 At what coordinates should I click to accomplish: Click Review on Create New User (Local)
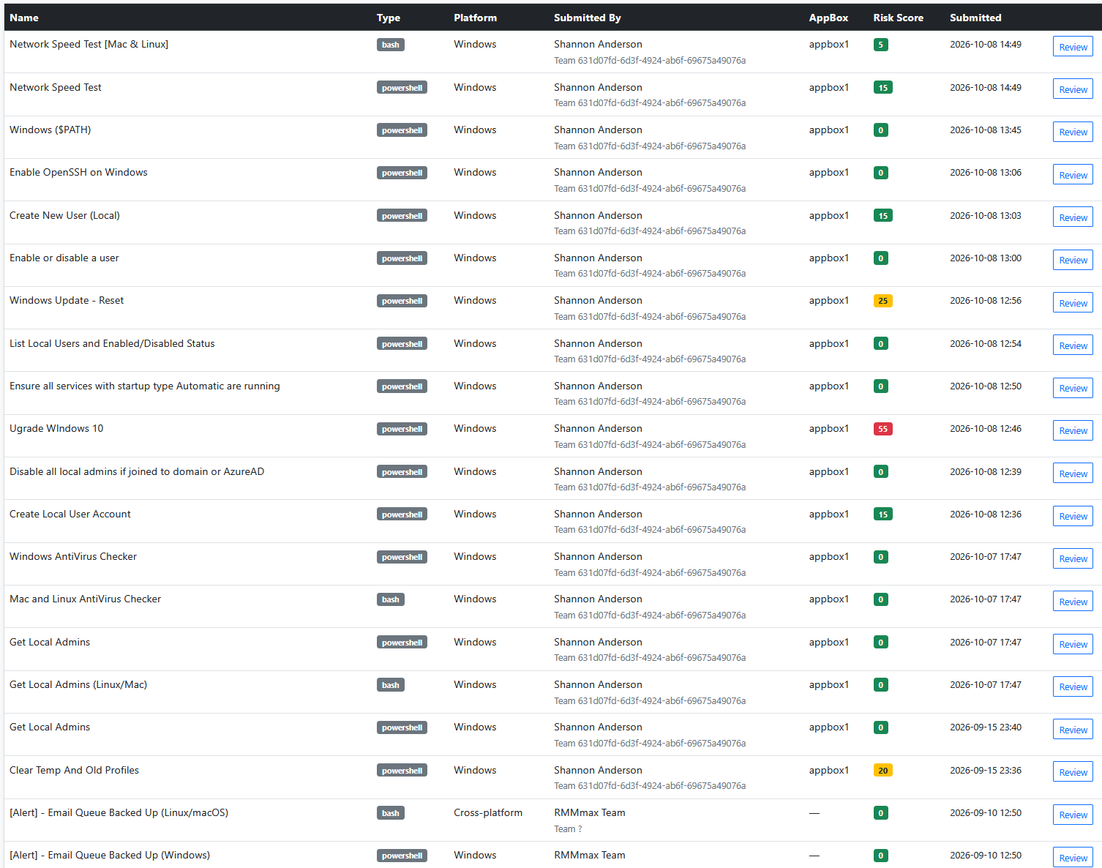point(1073,217)
